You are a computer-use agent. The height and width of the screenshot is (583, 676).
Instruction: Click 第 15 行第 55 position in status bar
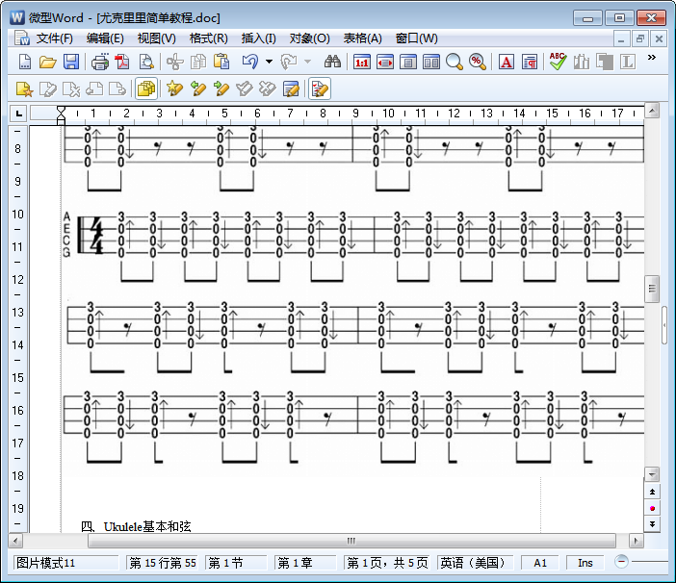(162, 563)
